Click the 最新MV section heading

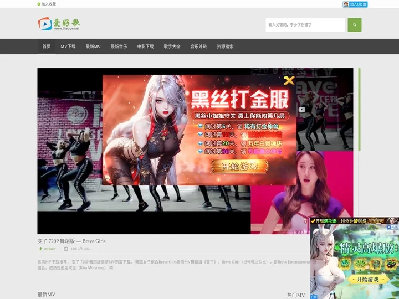point(47,295)
